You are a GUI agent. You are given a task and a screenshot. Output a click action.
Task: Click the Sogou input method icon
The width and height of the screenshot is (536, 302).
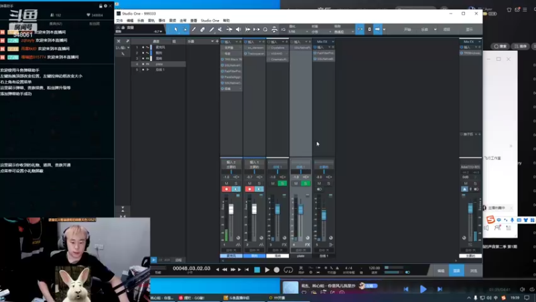pos(490,219)
